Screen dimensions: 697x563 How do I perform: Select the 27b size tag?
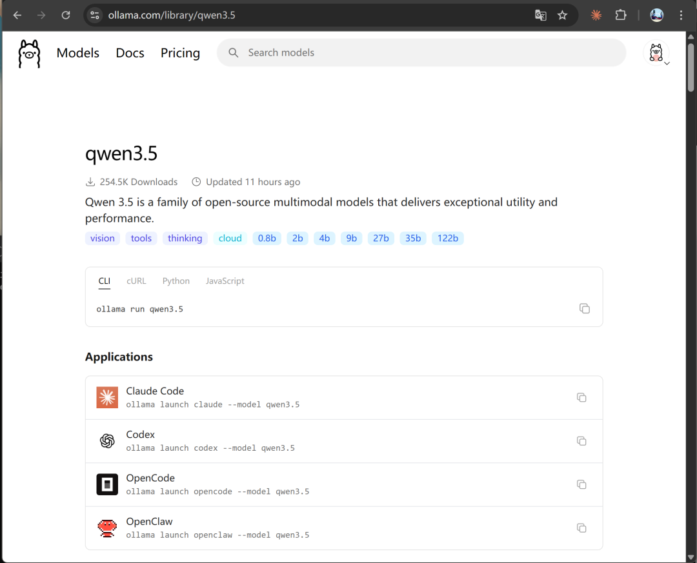coord(381,238)
